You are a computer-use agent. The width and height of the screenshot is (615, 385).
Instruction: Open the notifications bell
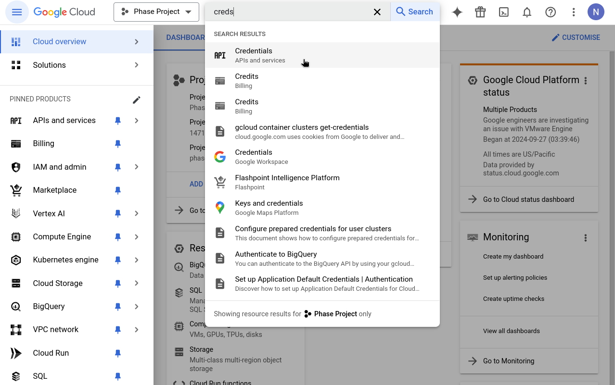pyautogui.click(x=527, y=12)
